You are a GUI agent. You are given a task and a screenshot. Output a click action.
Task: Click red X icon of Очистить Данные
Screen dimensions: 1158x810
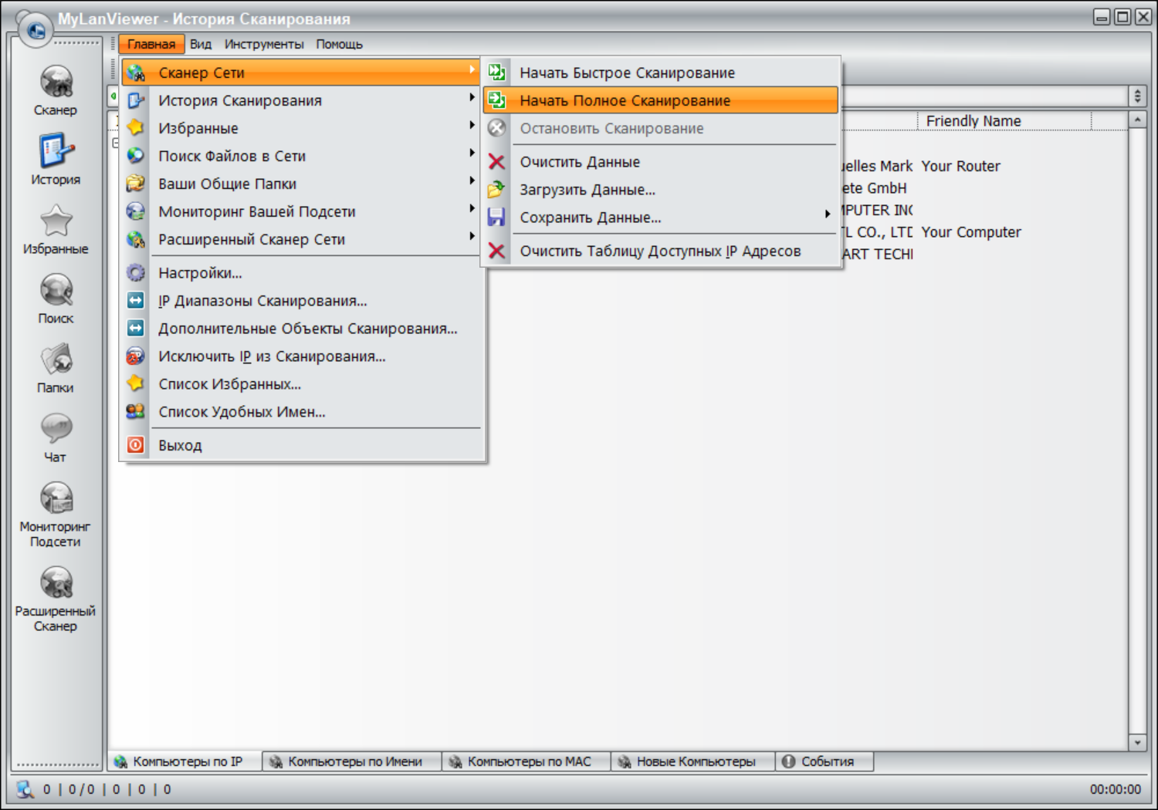[x=496, y=162]
